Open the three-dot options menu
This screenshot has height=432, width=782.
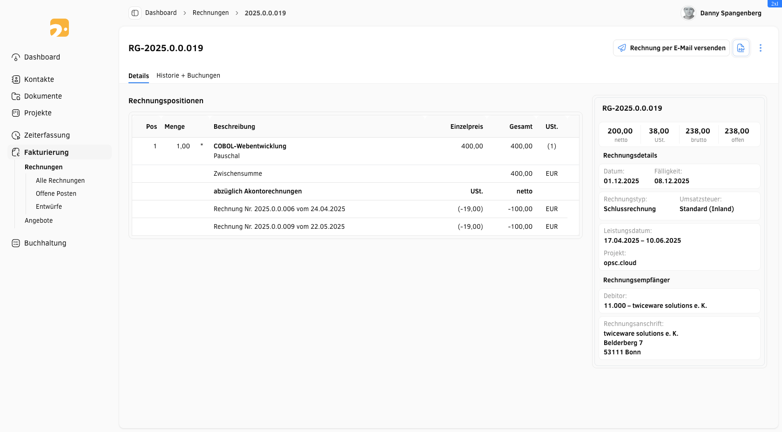[x=761, y=48]
